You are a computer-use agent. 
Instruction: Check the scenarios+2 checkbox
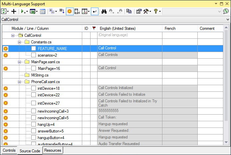coord(34,55)
